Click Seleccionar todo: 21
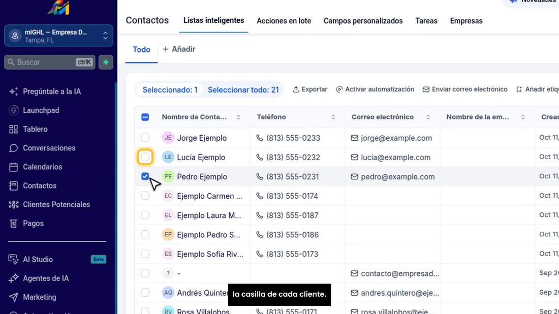This screenshot has width=559, height=314. pos(243,90)
